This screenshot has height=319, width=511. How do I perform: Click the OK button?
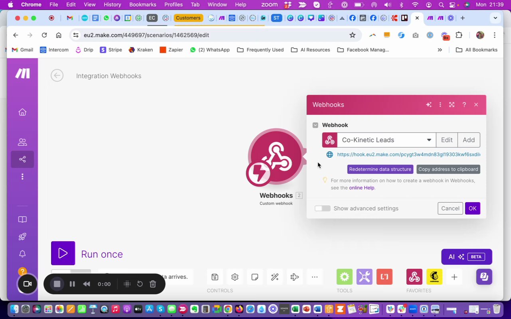(x=473, y=208)
